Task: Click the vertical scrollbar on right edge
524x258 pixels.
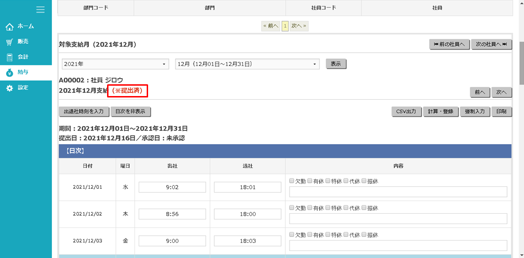Action: pyautogui.click(x=520, y=61)
